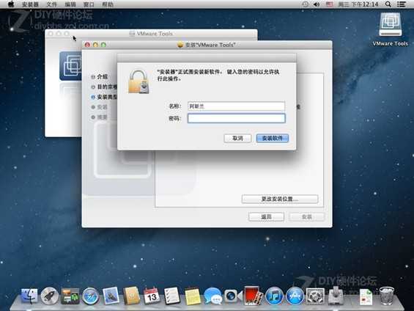
Task: Focus the 名称 name field
Action: click(236, 106)
